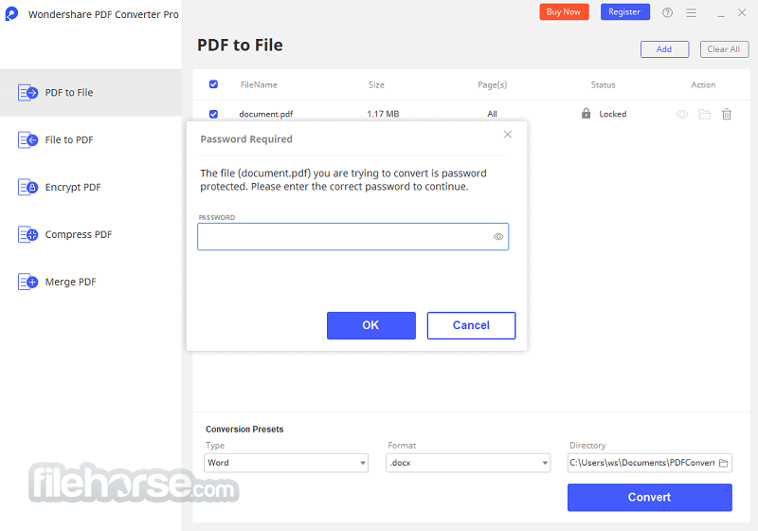758x531 pixels.
Task: Click the Add button
Action: click(x=664, y=49)
